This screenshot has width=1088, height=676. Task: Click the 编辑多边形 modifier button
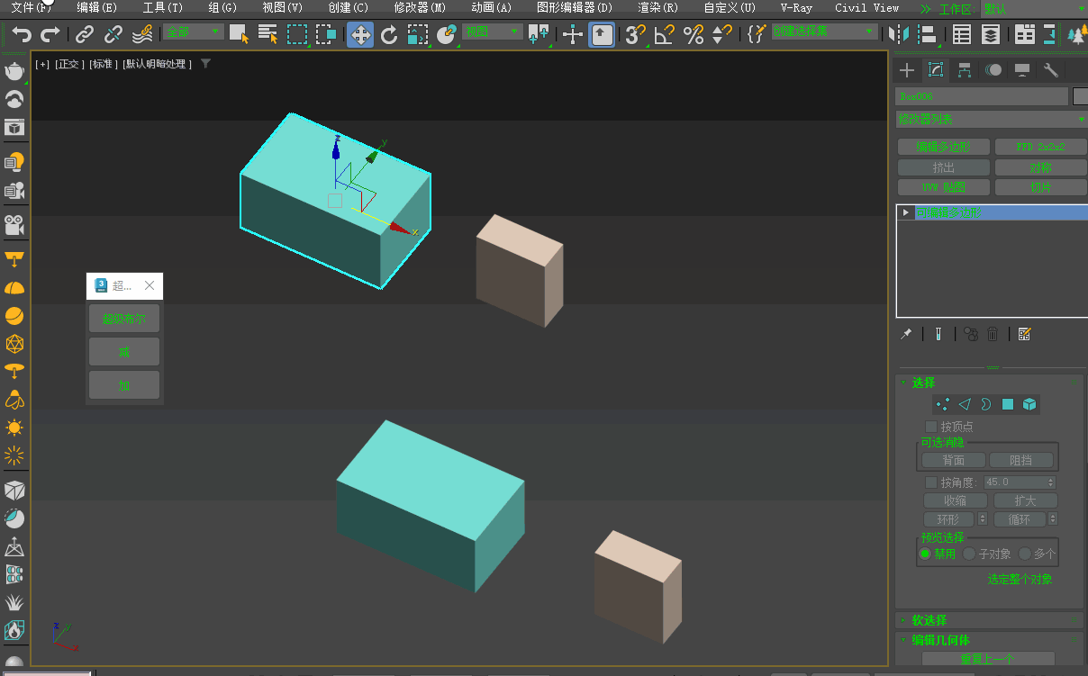(944, 147)
